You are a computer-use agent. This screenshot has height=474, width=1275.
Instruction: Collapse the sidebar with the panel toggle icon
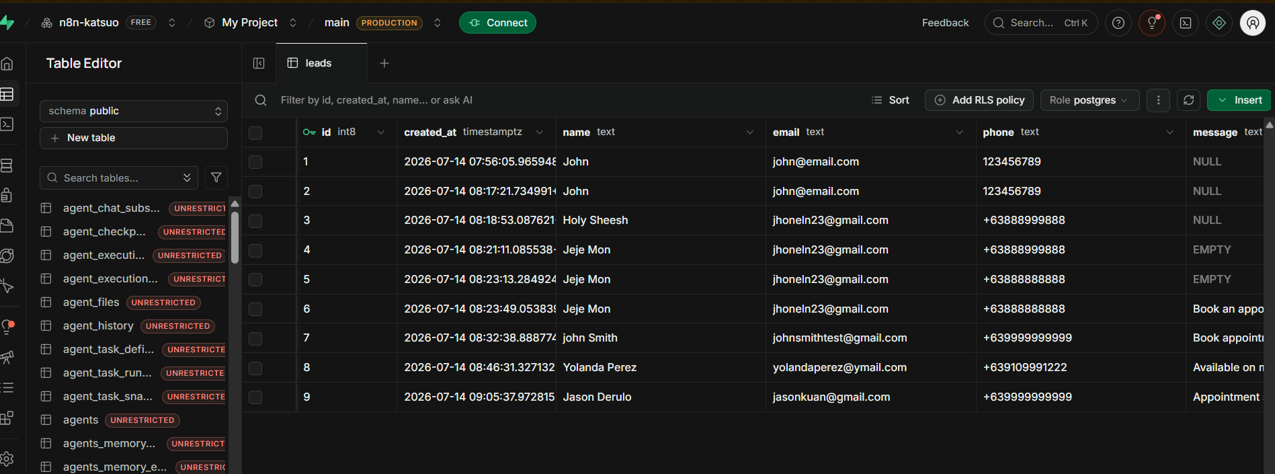[x=259, y=63]
